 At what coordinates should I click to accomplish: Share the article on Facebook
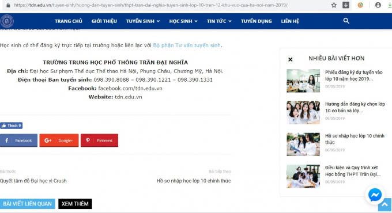click(19, 140)
